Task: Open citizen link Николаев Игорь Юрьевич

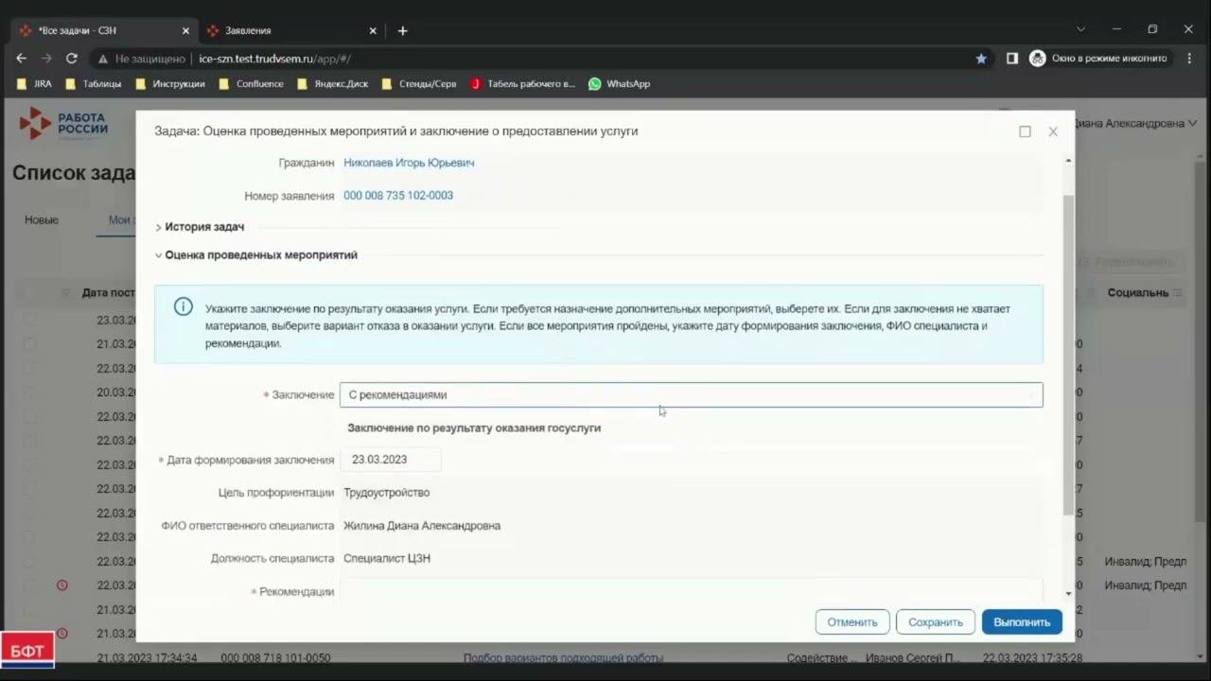Action: tap(409, 163)
